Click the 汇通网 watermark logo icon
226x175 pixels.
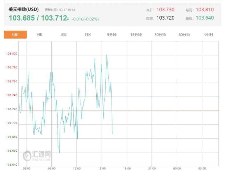[27, 155]
